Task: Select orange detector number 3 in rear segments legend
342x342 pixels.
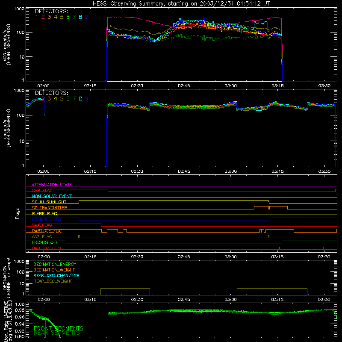Action: tap(49, 99)
